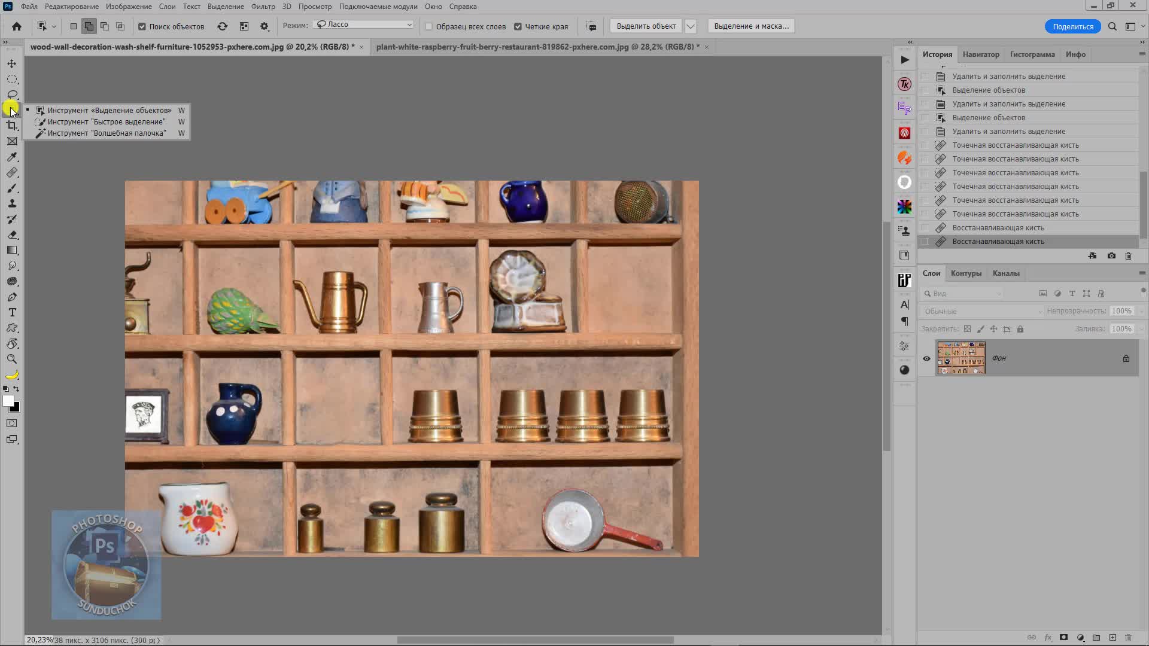Image resolution: width=1149 pixels, height=646 pixels.
Task: Enable Образец всех слоев checkbox
Action: [x=428, y=26]
